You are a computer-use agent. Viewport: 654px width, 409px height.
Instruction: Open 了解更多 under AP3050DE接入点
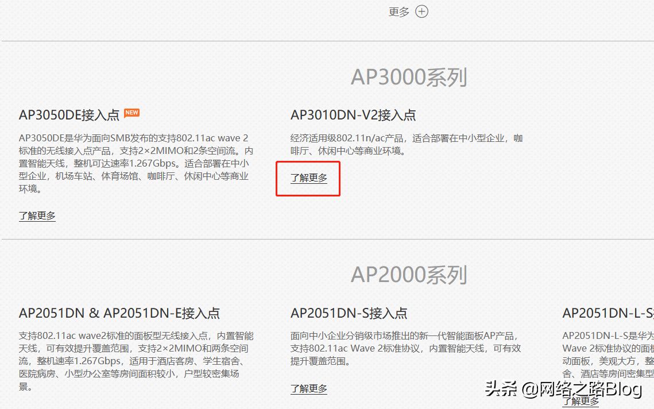[37, 216]
